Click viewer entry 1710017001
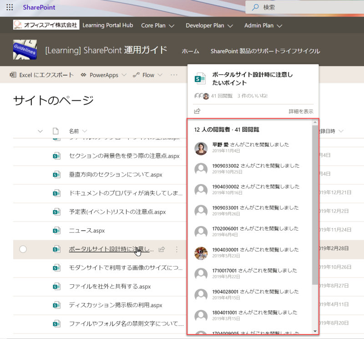This screenshot has height=339, width=364. (x=249, y=273)
